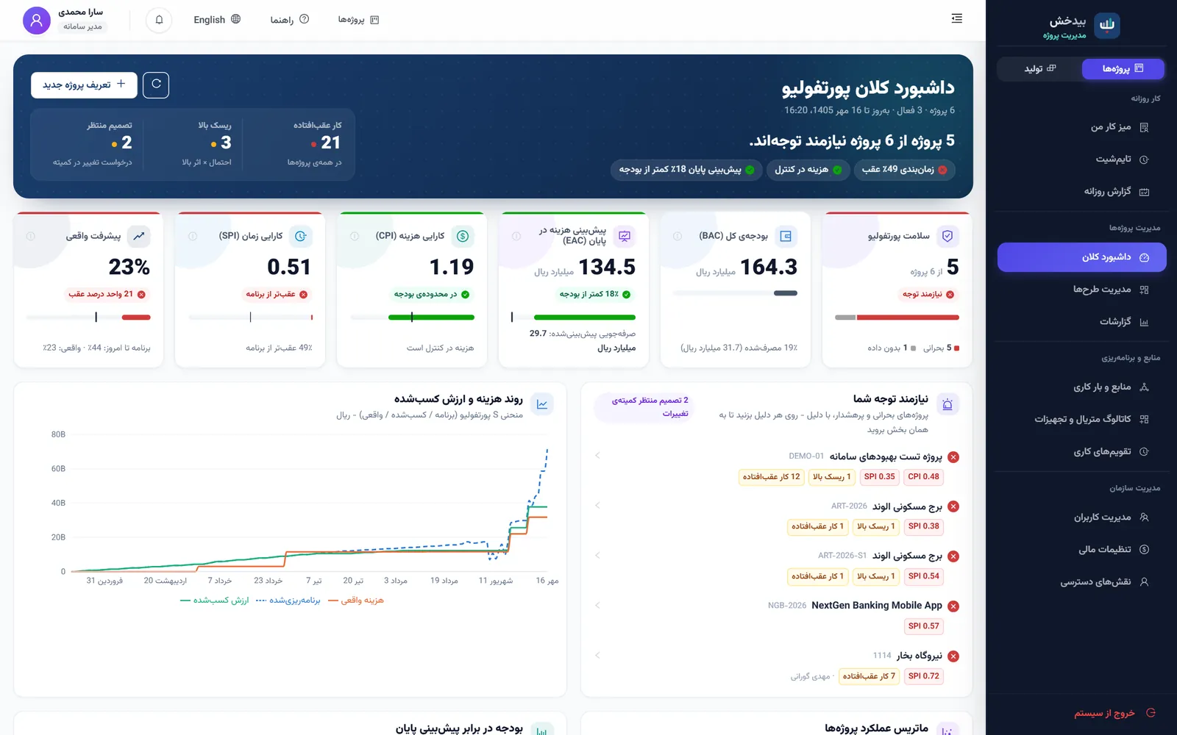The image size is (1177, 735).
Task: Click info icon on کارایی زمان (SPI) card
Action: [x=193, y=236]
